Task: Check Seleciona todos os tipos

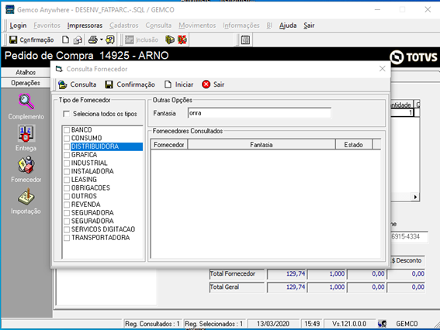Action: click(67, 114)
